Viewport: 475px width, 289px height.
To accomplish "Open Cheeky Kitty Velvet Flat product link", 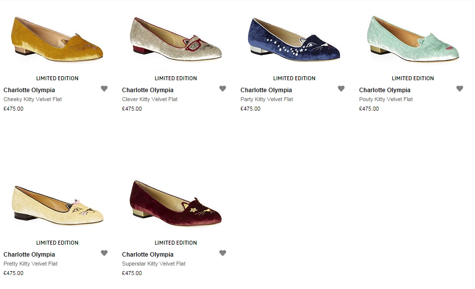I will point(33,99).
